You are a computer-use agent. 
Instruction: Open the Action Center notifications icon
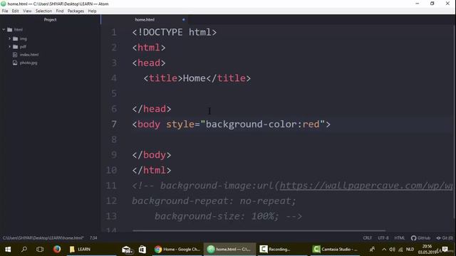click(x=445, y=250)
